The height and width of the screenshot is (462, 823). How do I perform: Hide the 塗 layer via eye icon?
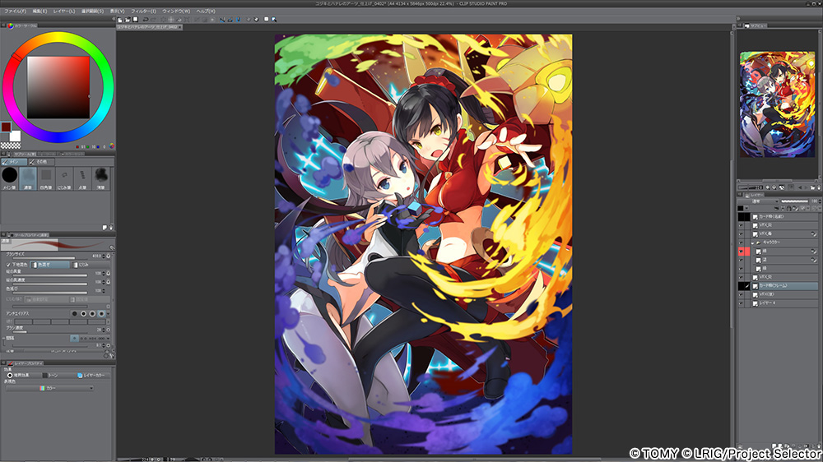tap(742, 260)
